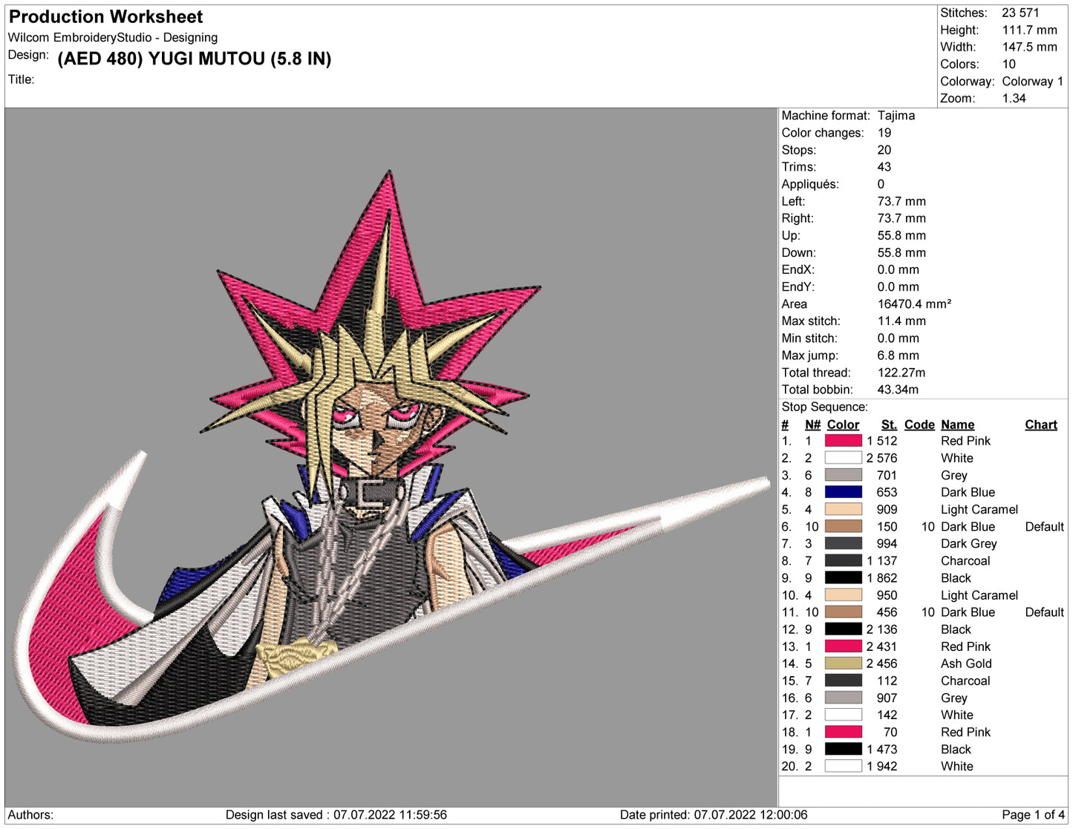Click the White swatch in row 20
This screenshot has width=1073, height=829.
point(843,766)
